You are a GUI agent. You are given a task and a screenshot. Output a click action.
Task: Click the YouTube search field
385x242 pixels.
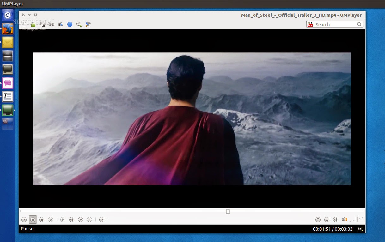click(335, 24)
